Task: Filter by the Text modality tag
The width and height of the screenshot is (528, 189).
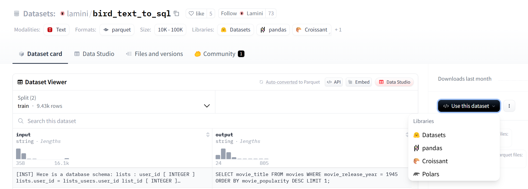Action: pyautogui.click(x=57, y=30)
